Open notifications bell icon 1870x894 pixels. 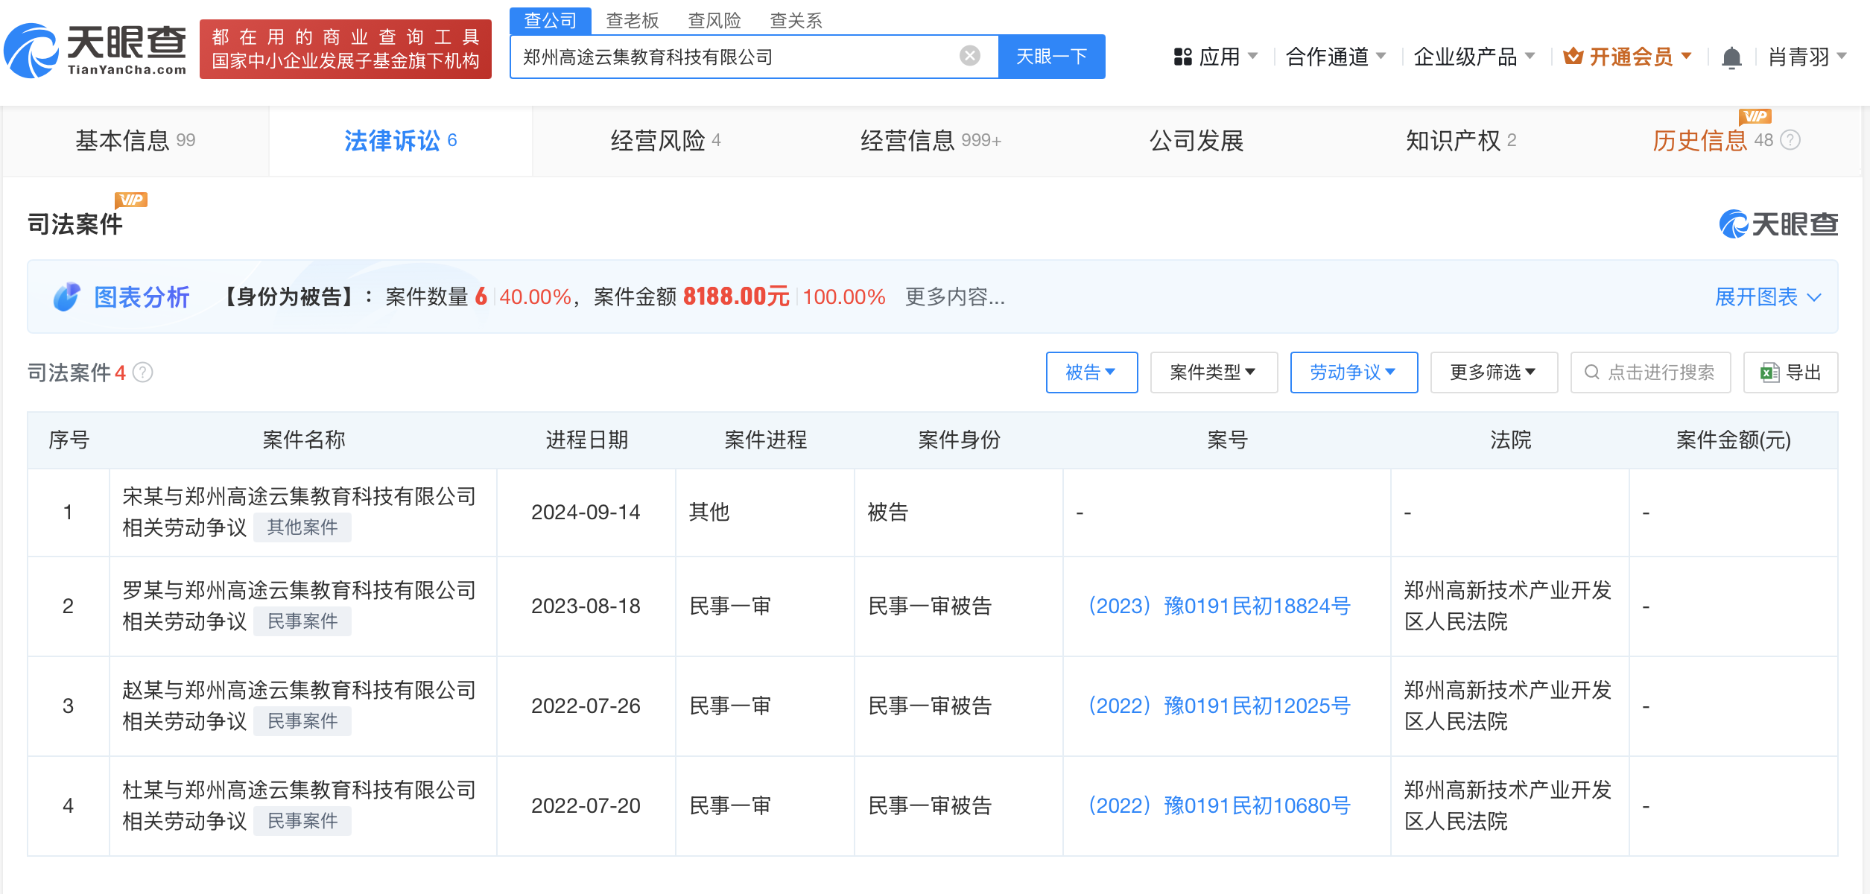tap(1731, 57)
